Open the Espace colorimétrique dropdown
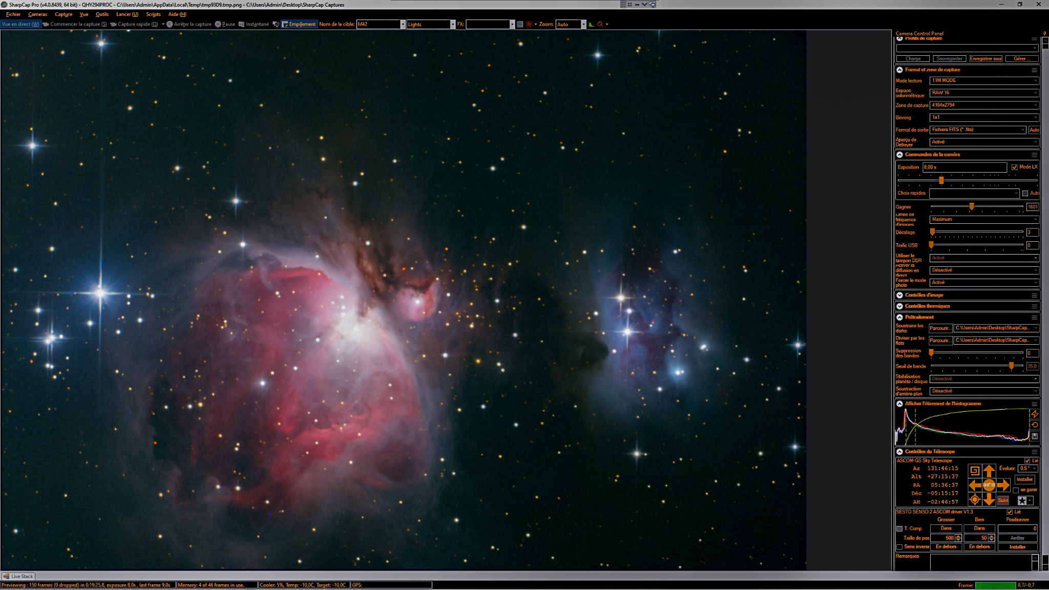This screenshot has height=590, width=1049. (984, 93)
